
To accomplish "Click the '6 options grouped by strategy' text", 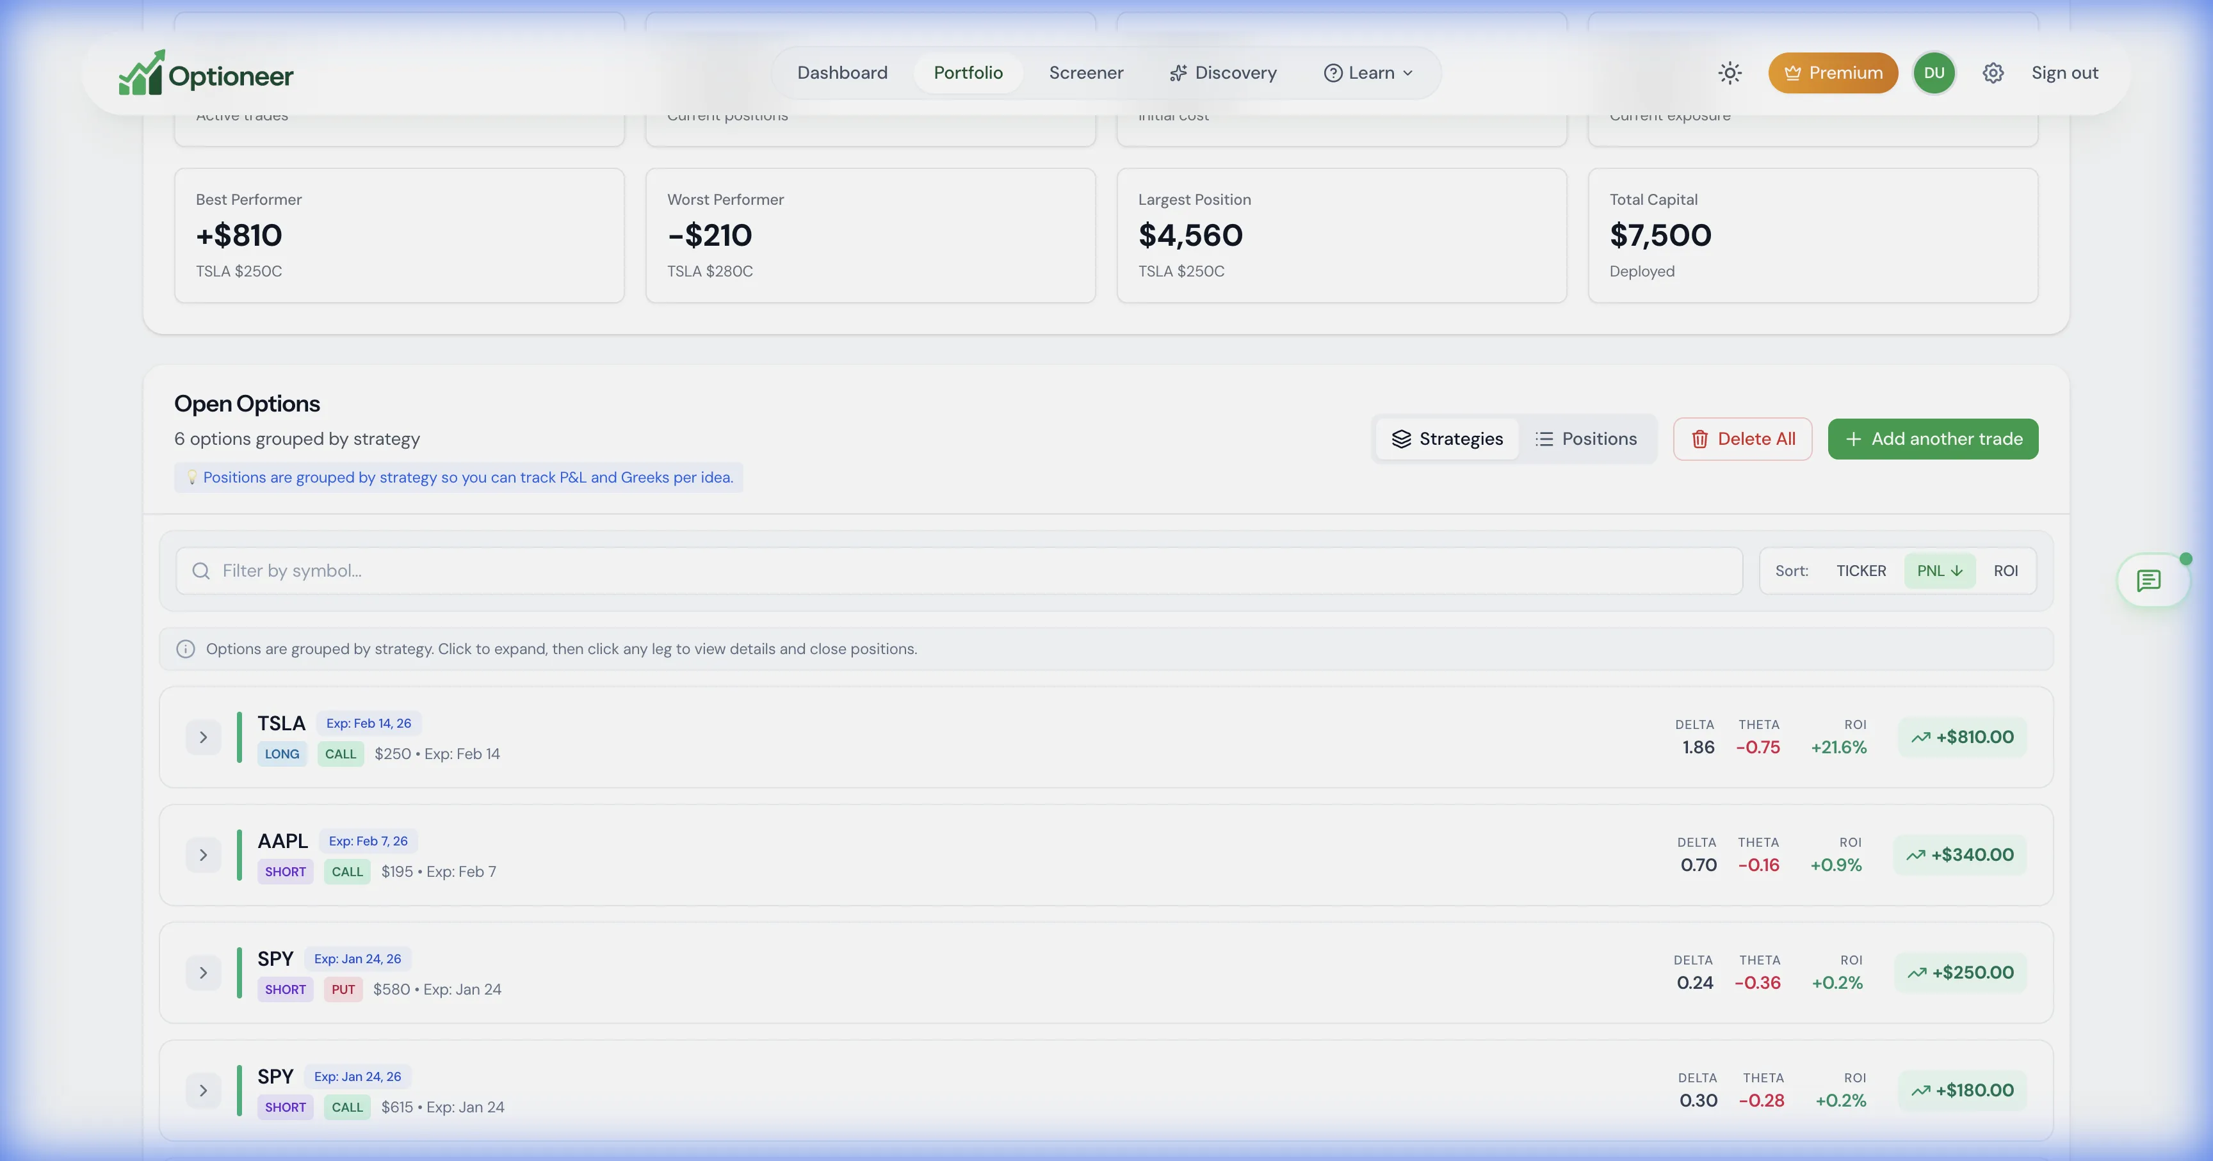I will tap(296, 439).
